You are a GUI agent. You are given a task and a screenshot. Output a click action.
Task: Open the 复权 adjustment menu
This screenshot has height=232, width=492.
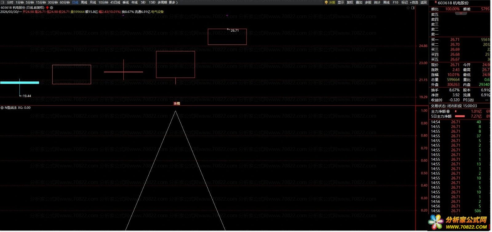(x=350, y=2)
